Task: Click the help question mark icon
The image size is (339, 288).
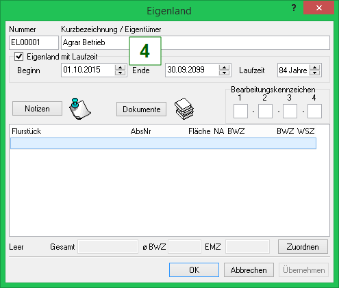Action: [x=294, y=8]
